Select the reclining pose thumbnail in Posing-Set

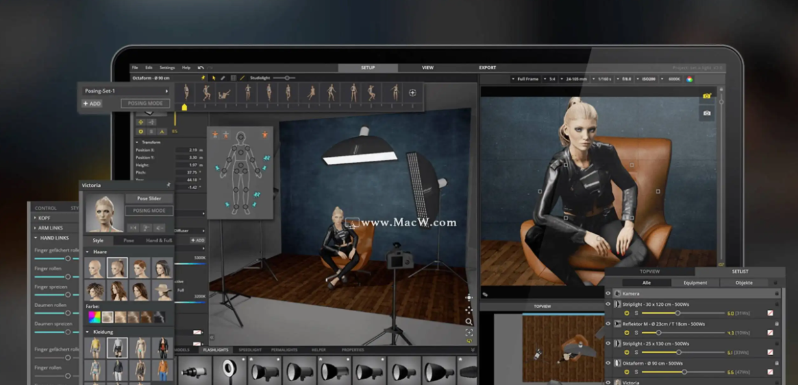[225, 93]
